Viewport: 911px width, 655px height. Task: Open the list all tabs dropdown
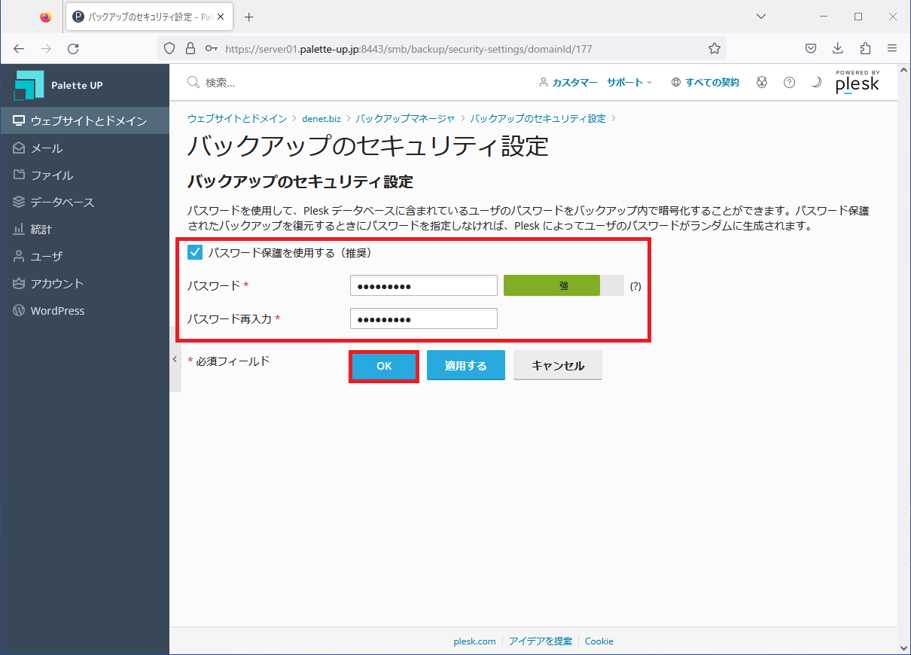click(x=761, y=17)
